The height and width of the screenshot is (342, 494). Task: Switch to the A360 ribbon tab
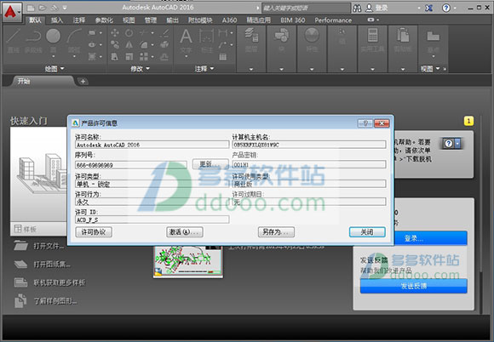229,20
